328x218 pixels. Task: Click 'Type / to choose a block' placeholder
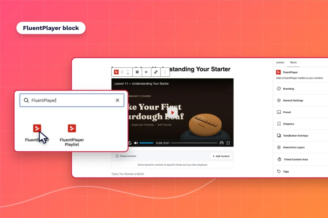127,174
